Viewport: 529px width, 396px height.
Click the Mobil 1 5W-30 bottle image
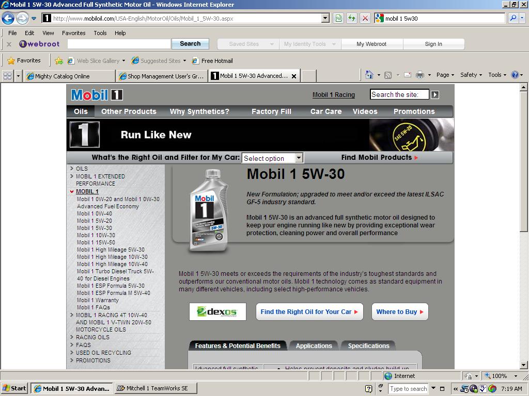209,210
